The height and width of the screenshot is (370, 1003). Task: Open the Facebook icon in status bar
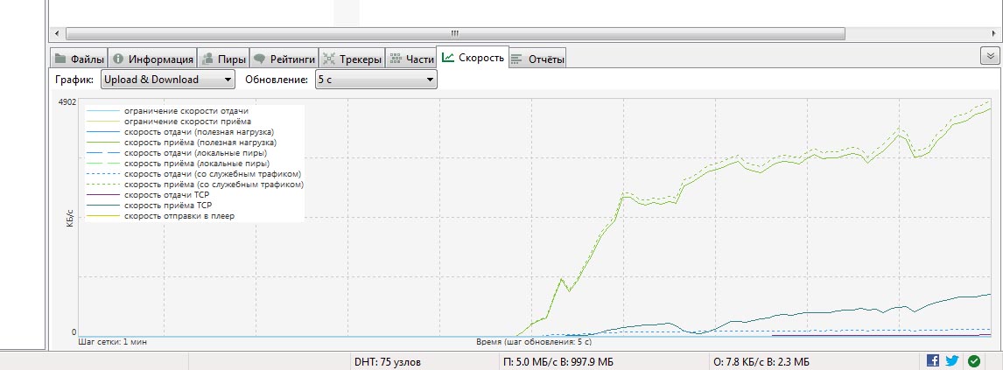(x=933, y=361)
